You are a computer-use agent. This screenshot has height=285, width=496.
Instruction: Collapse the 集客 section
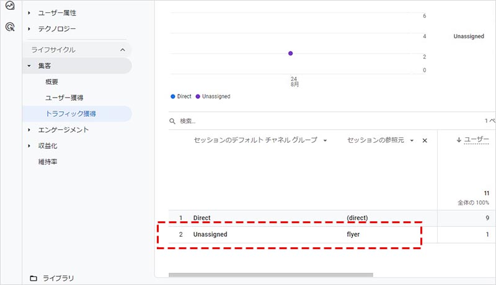29,66
